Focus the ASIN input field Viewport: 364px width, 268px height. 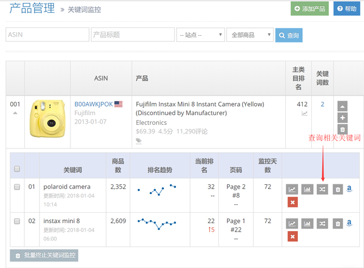pos(47,35)
